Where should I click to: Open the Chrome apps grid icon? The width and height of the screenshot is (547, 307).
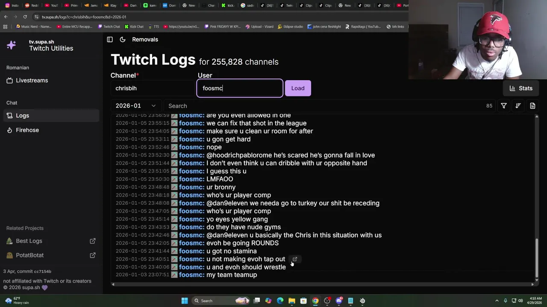[x=5, y=26]
